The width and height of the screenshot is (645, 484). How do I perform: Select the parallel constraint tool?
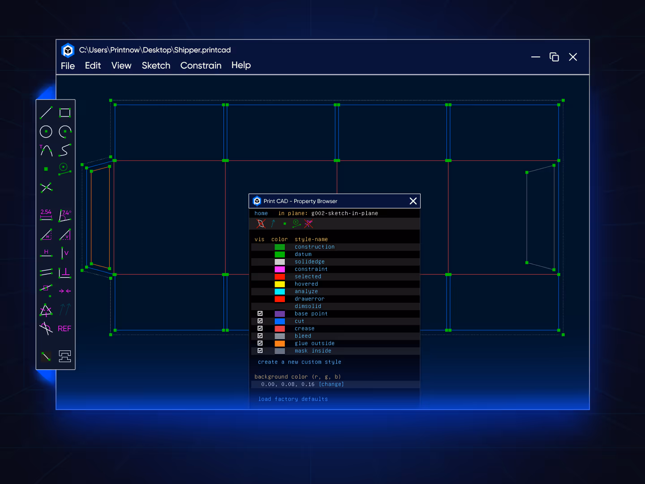[46, 272]
